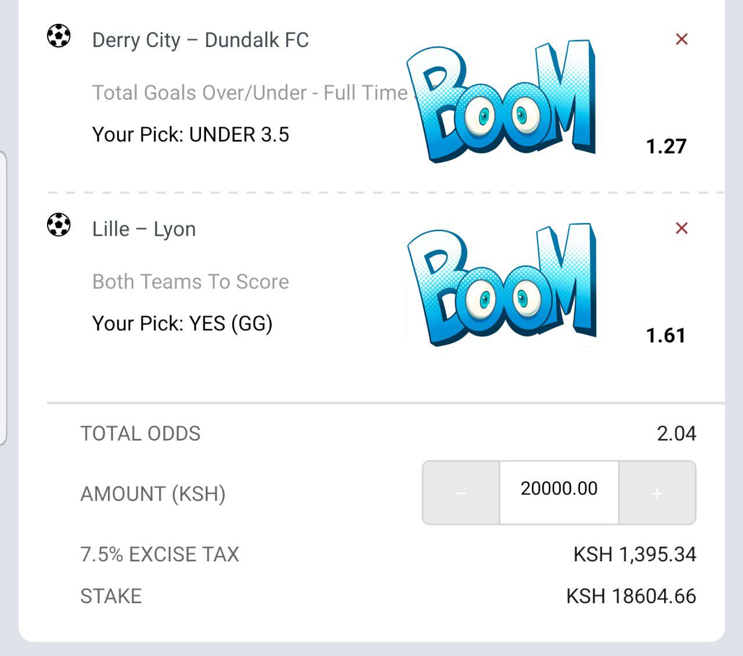Click Your Pick: YES (GG) text
Image resolution: width=743 pixels, height=656 pixels.
pos(182,323)
